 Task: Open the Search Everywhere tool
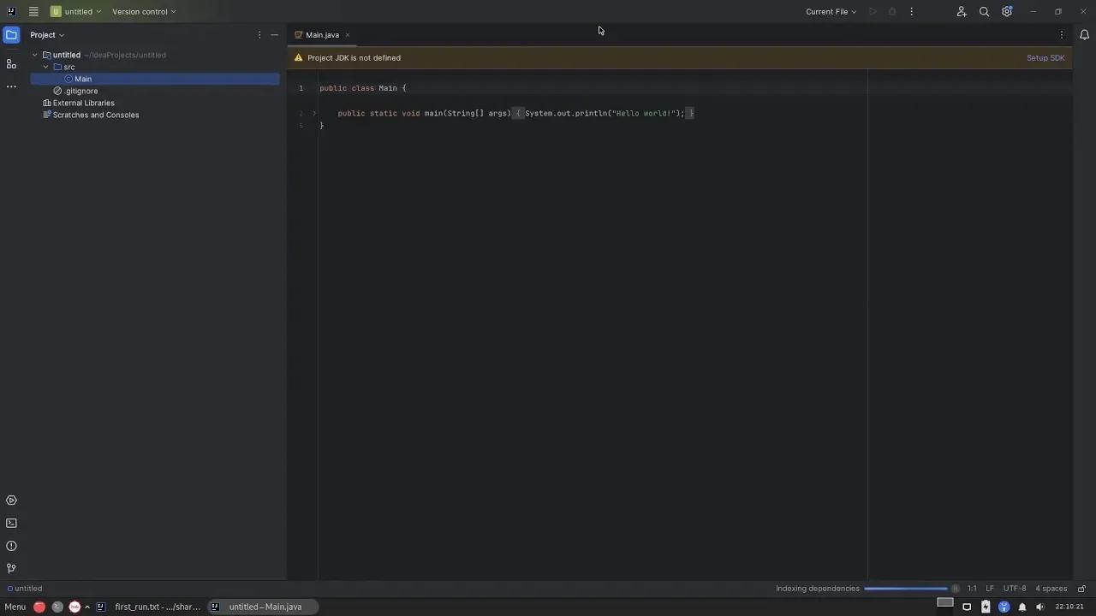point(984,11)
